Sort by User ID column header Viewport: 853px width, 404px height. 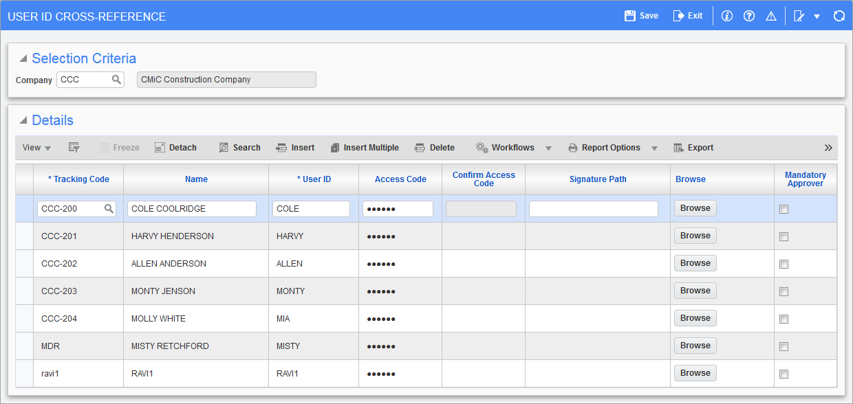click(x=314, y=179)
